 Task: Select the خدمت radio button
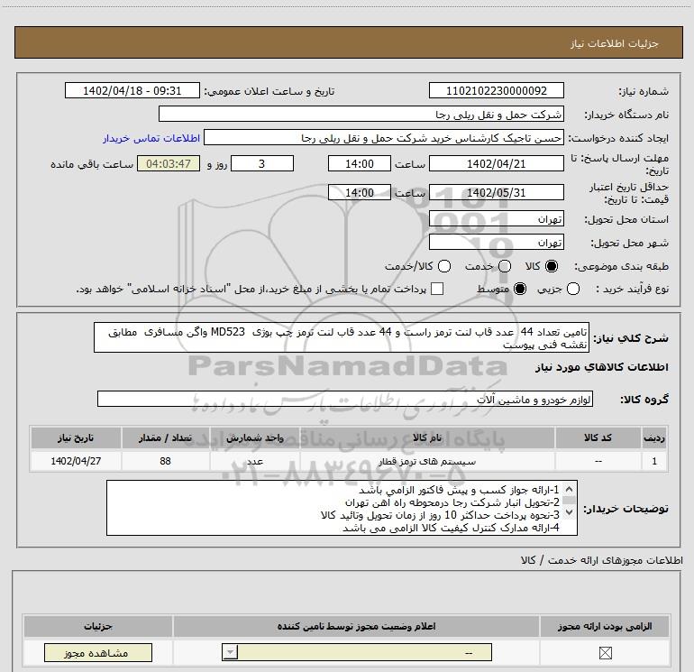pyautogui.click(x=505, y=266)
